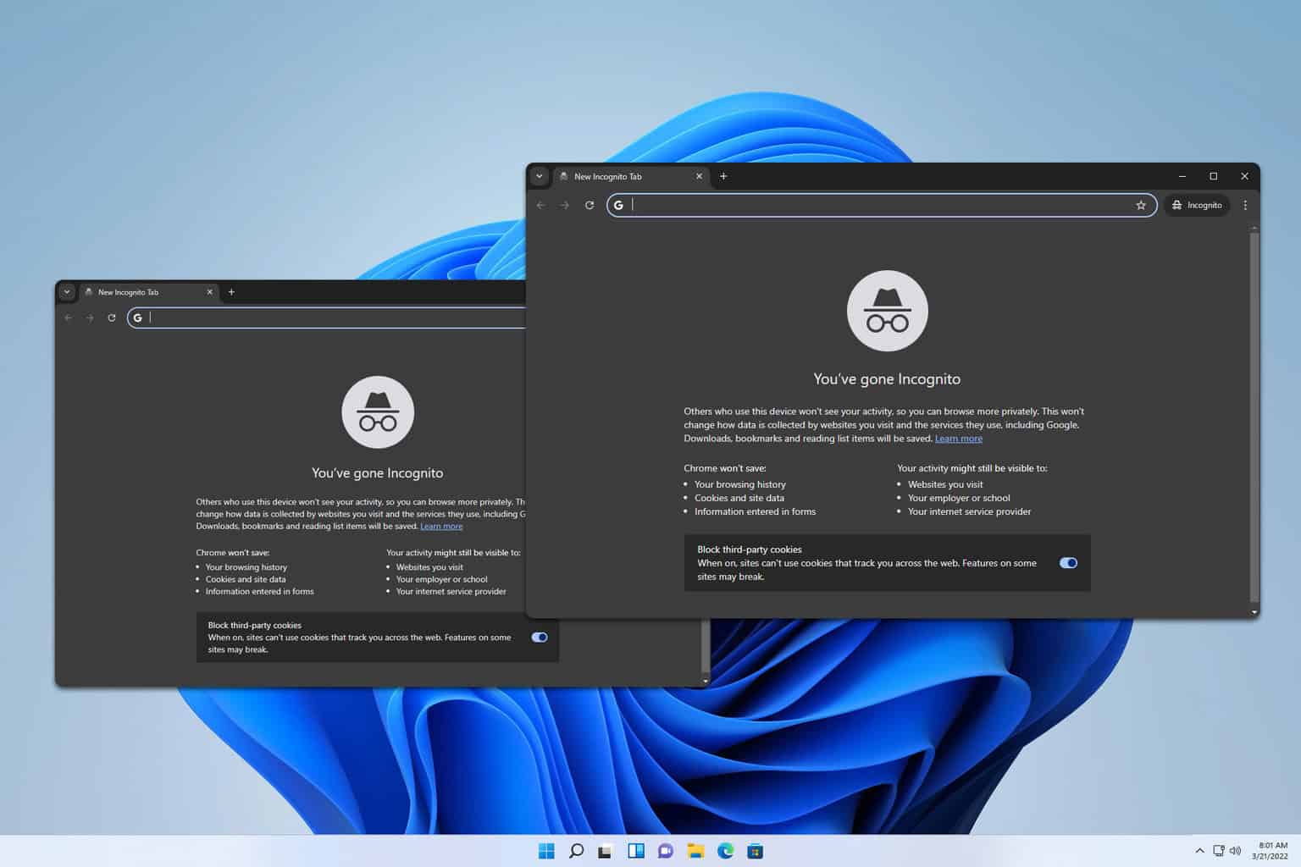Click 'Your employer or school' in front window
This screenshot has width=1301, height=867.
(x=959, y=498)
